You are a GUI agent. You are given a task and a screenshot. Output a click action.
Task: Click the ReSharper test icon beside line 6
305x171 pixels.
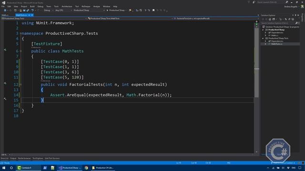[x=5, y=50]
